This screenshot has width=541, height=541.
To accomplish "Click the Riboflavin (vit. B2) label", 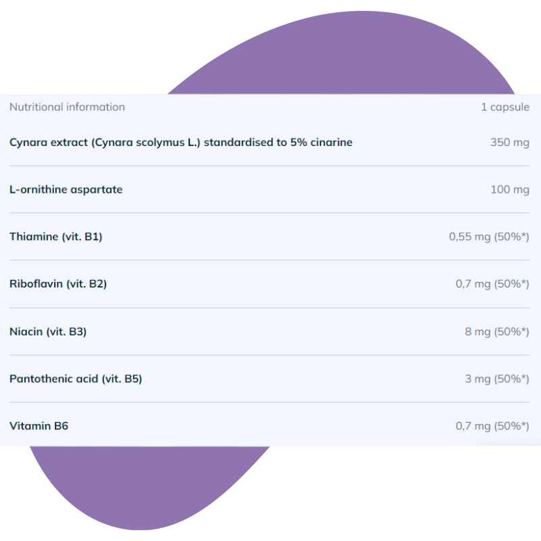I will pyautogui.click(x=58, y=284).
